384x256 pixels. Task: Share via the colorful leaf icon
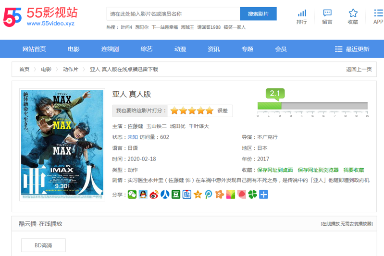231,195
